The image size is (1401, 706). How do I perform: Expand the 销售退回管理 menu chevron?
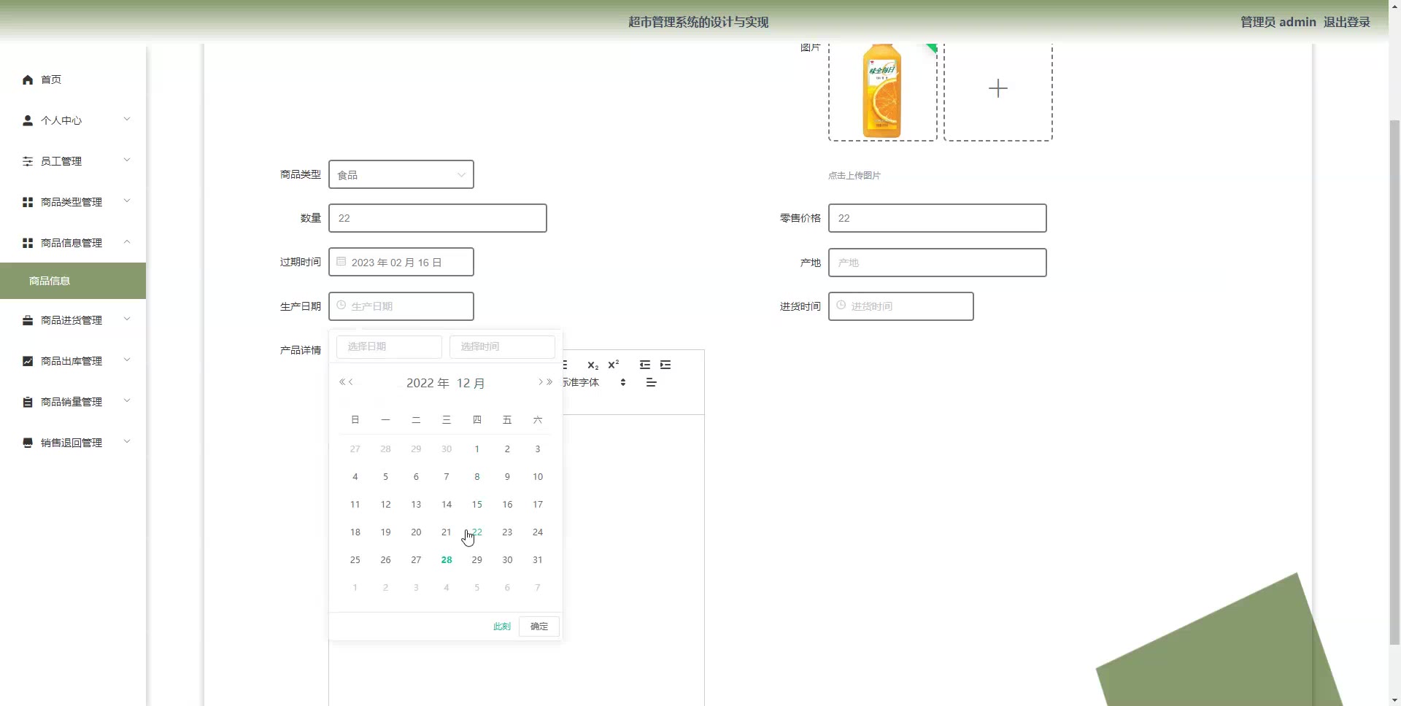coord(127,442)
